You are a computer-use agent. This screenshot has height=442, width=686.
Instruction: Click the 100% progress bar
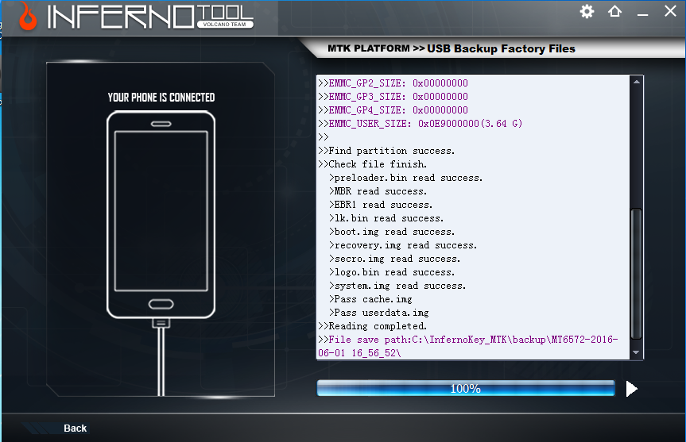466,388
